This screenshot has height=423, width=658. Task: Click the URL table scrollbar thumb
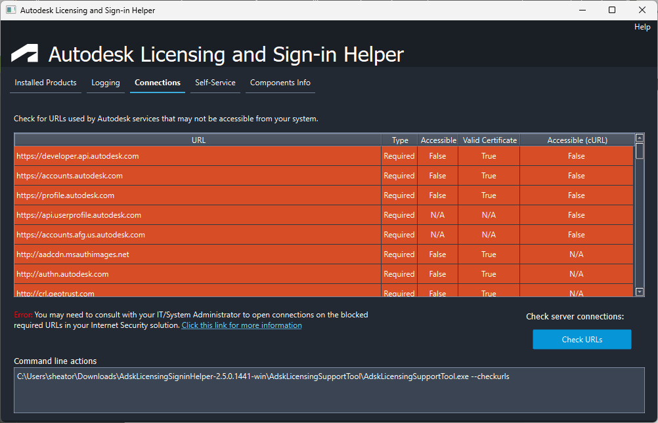coord(640,151)
